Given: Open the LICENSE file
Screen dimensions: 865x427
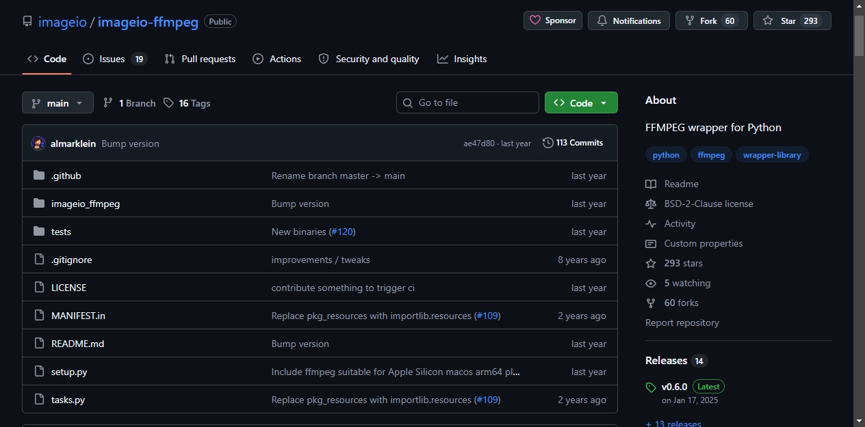Looking at the screenshot, I should [69, 288].
